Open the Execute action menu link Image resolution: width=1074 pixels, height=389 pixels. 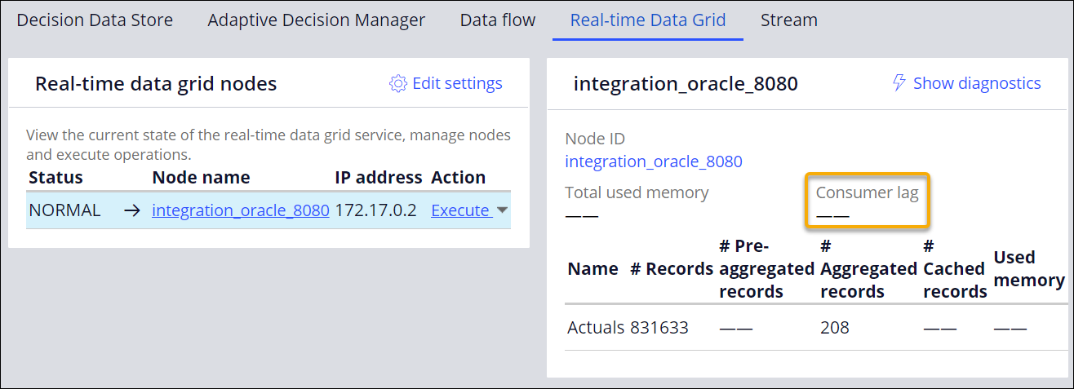(x=459, y=210)
